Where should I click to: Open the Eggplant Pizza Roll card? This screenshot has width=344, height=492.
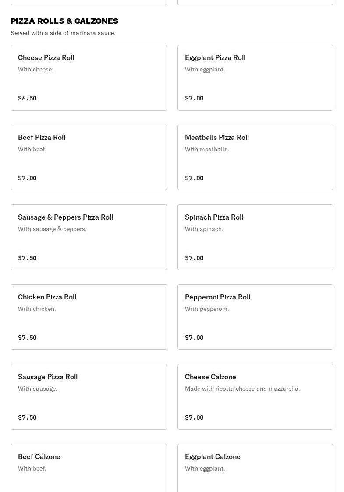coord(255,78)
